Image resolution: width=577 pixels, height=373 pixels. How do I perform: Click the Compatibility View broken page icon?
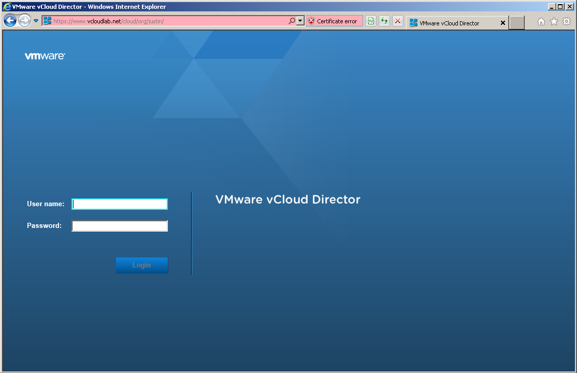click(371, 21)
